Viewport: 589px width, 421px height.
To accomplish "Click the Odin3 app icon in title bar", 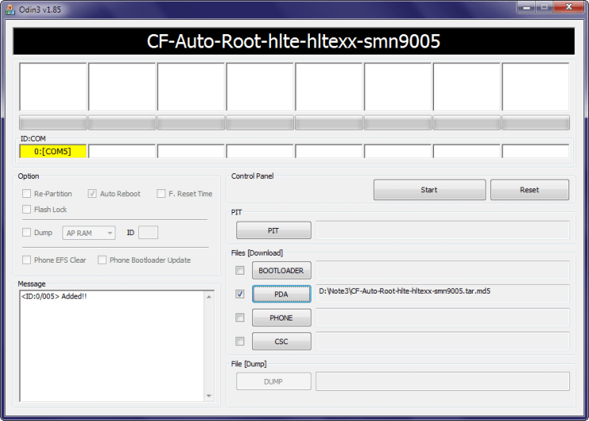I will point(10,9).
